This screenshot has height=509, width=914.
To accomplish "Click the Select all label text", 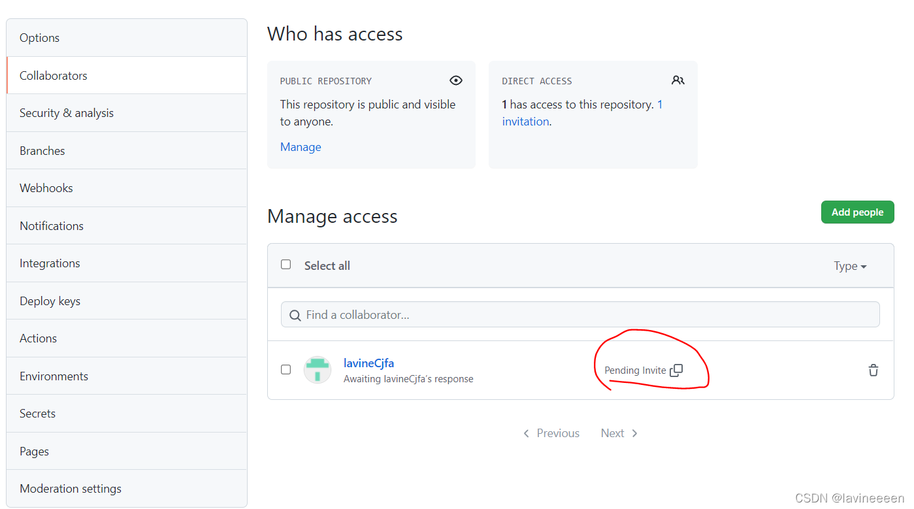I will [327, 266].
